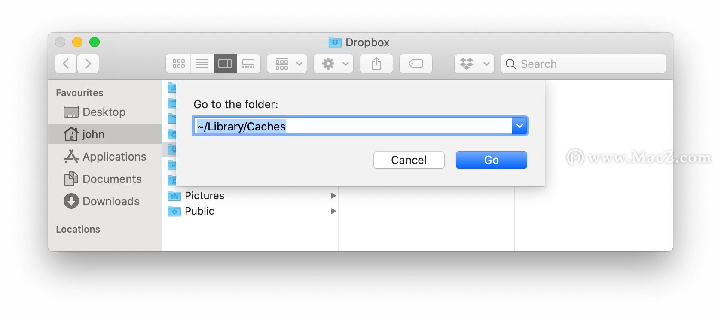
Task: Switch to gallery view
Action: point(248,64)
